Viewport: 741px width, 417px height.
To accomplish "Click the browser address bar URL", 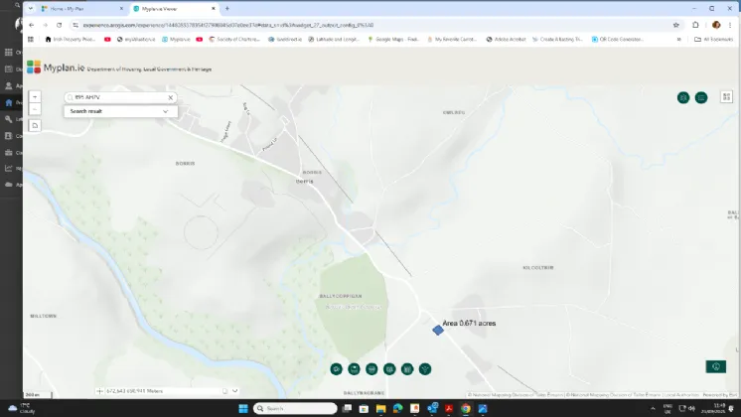I will coord(227,25).
